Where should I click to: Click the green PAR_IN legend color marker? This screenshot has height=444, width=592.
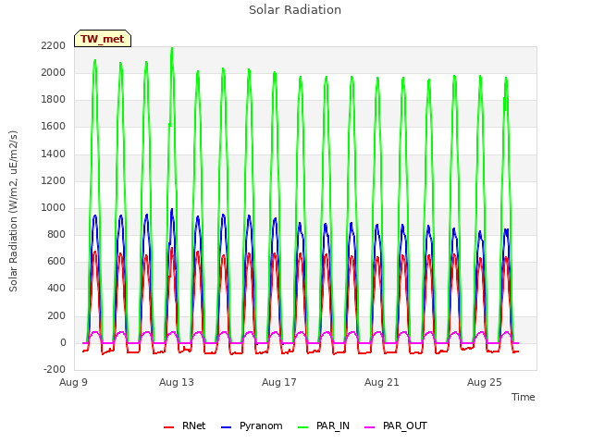tap(302, 427)
